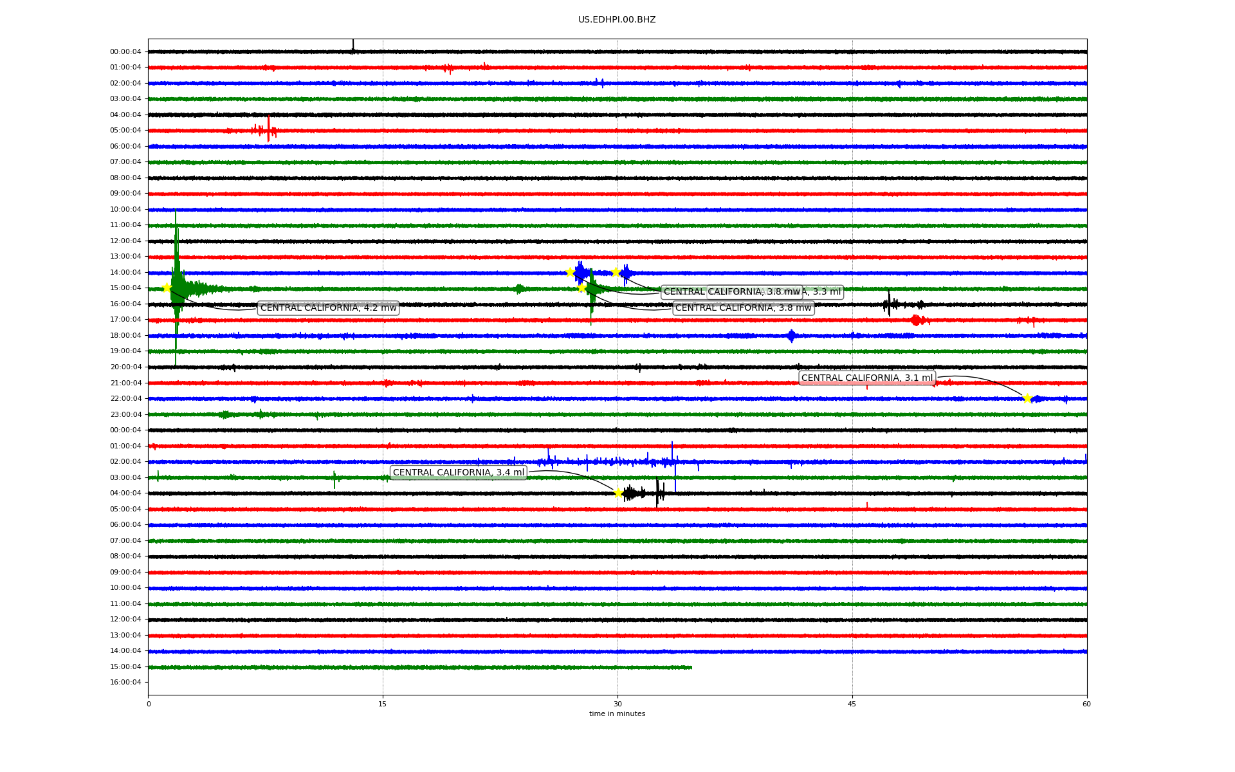Click the star marking the 3.1 ml earthquake
The height and width of the screenshot is (772, 1235).
(1027, 398)
